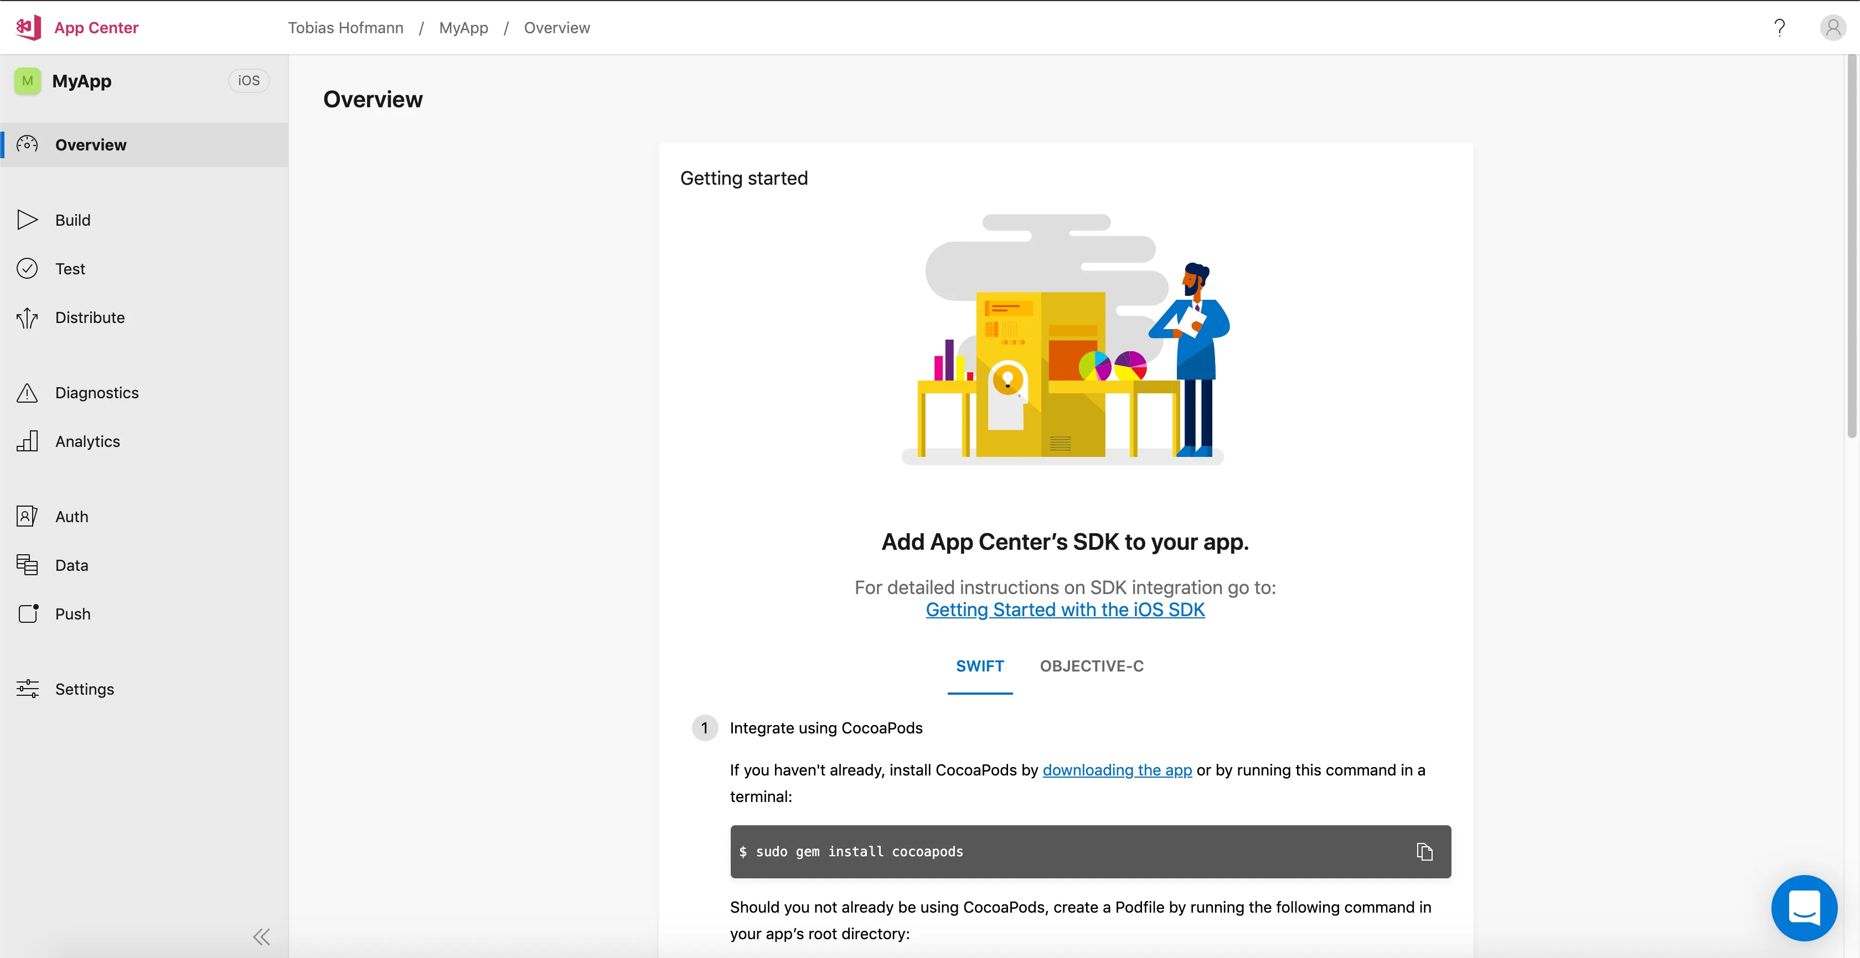Click the page vertical scrollbar

coord(1852,245)
